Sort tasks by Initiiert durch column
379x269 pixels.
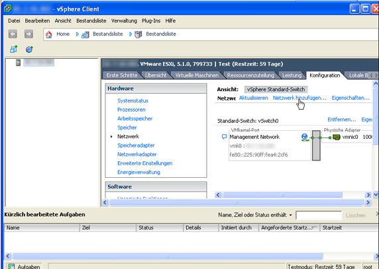coord(239,228)
